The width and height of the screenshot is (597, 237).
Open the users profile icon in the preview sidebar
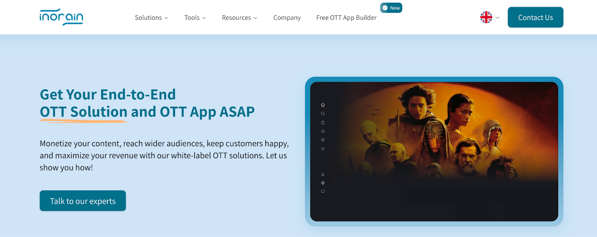coord(323,175)
